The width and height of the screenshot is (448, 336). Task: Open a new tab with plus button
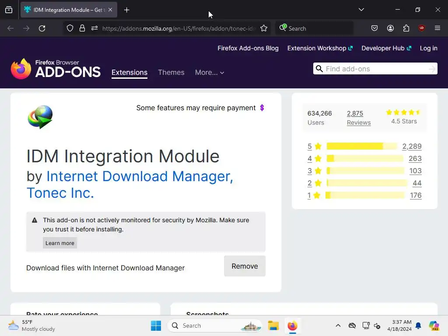coord(126,10)
